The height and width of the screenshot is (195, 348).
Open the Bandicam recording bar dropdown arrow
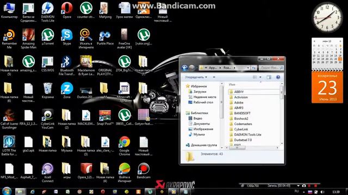[298, 186]
